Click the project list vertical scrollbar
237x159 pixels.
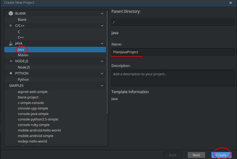pyautogui.click(x=107, y=61)
